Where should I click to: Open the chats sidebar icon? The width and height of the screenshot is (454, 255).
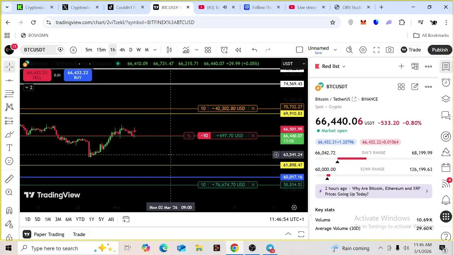446,115
